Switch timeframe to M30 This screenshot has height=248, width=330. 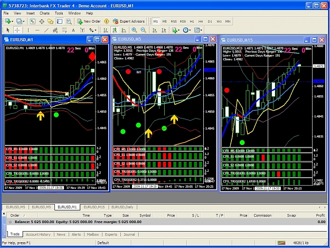click(183, 21)
